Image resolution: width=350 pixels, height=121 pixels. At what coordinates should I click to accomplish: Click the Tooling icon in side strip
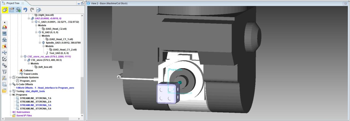[x=4, y=72]
